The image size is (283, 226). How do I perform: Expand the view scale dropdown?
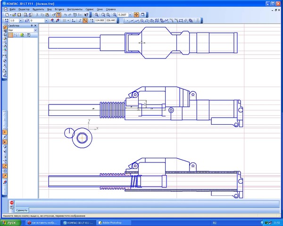pyautogui.click(x=130, y=15)
